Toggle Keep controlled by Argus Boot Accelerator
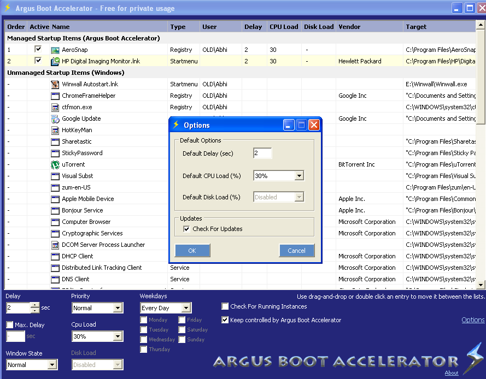 pyautogui.click(x=225, y=320)
